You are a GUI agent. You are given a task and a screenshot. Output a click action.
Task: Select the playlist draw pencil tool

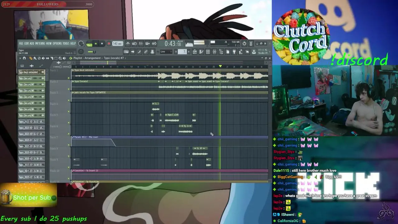pyautogui.click(x=31, y=58)
